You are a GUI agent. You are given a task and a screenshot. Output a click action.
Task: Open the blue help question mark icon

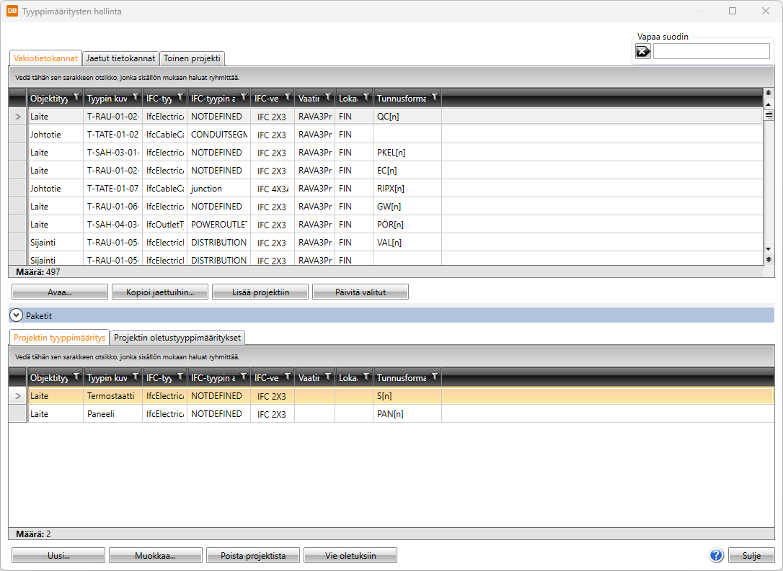pos(716,555)
